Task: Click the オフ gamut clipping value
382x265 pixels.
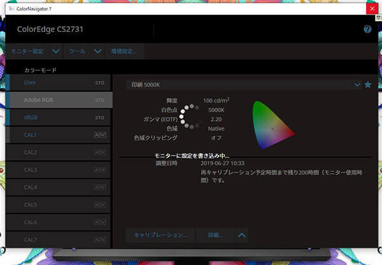Action: point(216,138)
